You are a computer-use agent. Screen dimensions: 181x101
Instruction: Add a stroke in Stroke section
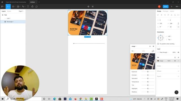point(178,66)
